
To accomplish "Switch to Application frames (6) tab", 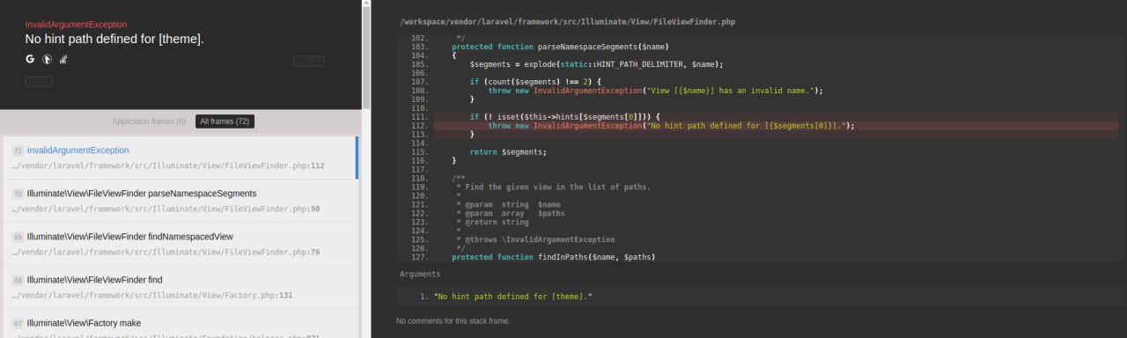I will (x=149, y=121).
